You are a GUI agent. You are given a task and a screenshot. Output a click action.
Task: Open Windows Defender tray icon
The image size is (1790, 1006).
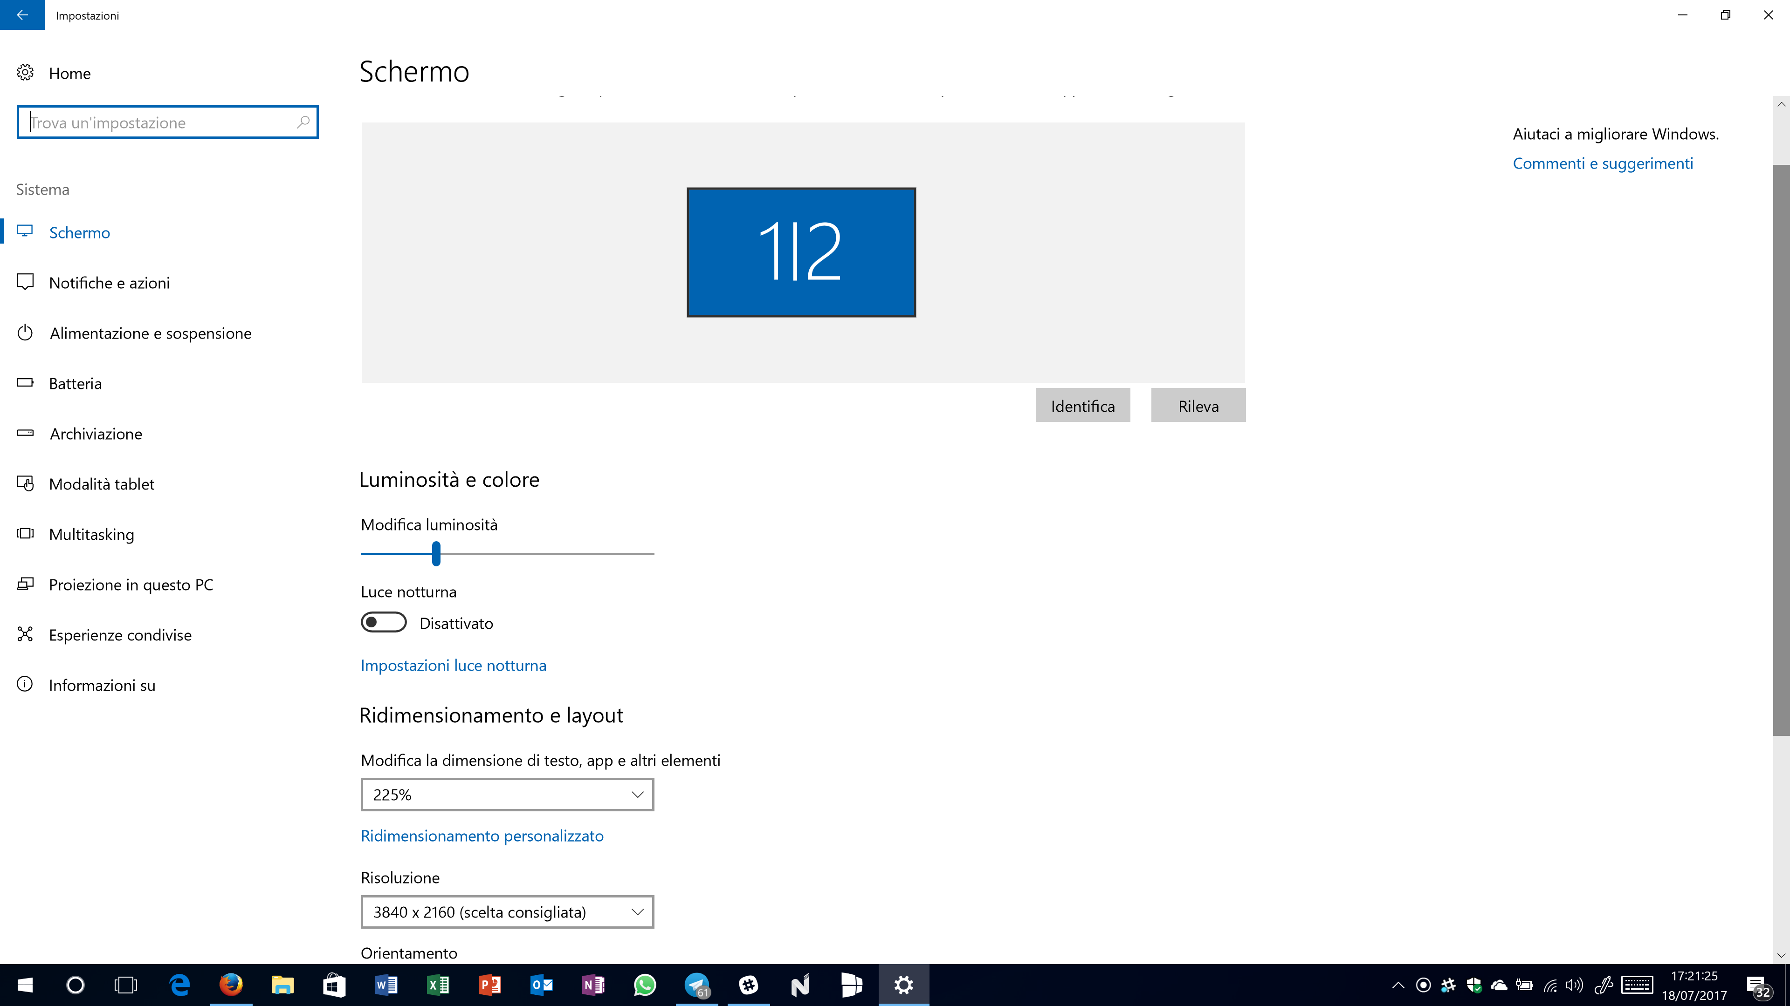pos(1474,985)
